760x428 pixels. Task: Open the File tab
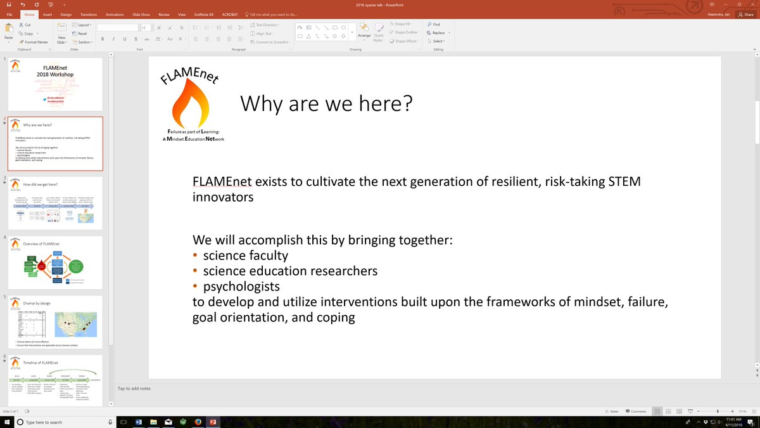pyautogui.click(x=9, y=14)
